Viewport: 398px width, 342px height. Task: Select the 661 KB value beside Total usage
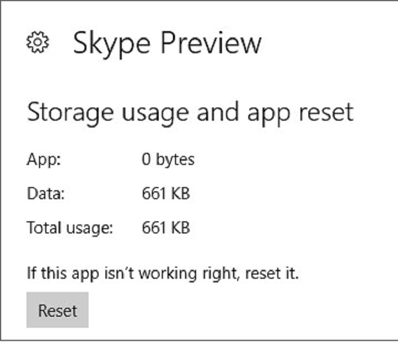click(x=166, y=228)
